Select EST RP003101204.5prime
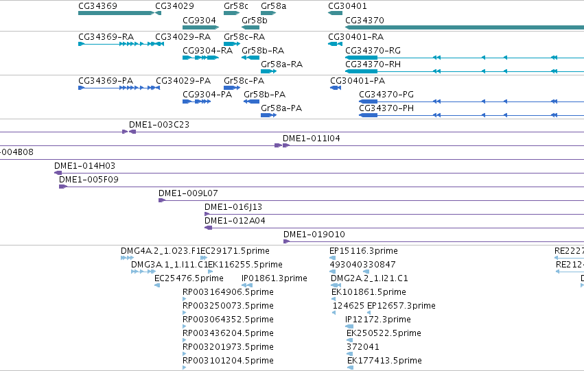Viewport: 584px width, 371px height. (x=228, y=361)
